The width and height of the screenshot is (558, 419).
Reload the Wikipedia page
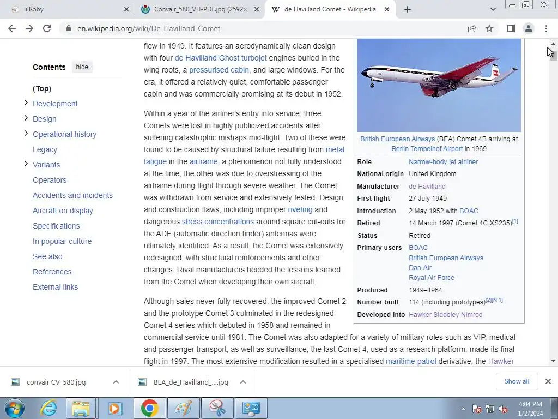(x=47, y=28)
